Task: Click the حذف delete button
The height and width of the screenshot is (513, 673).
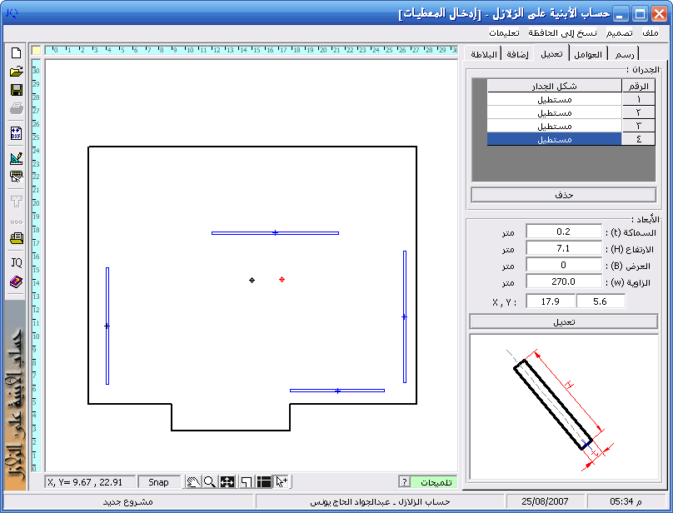Action: pos(564,195)
